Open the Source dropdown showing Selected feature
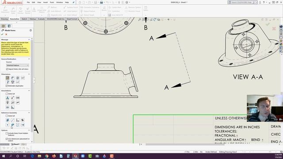Image resolution: width=283 pixels, height=159 pixels. (17, 65)
